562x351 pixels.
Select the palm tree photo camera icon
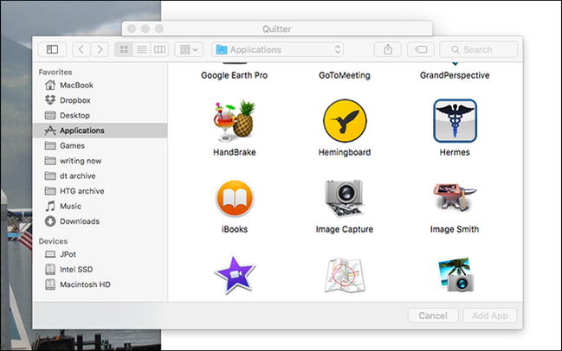click(455, 274)
